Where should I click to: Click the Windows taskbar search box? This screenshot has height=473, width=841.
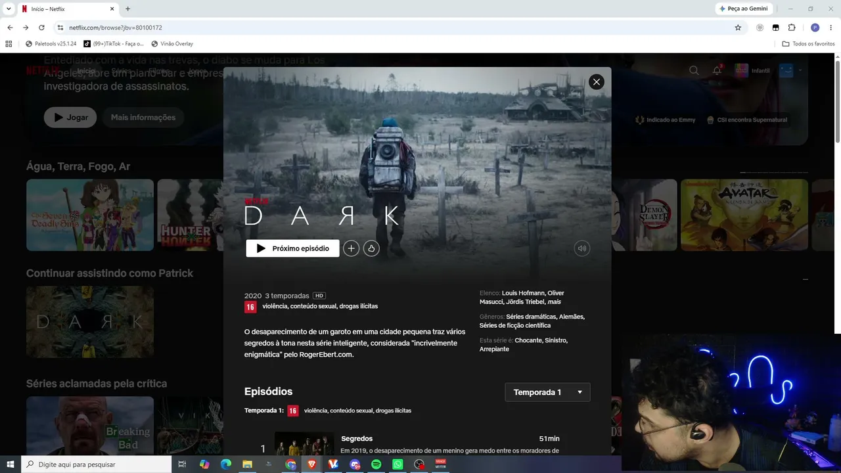pos(97,464)
